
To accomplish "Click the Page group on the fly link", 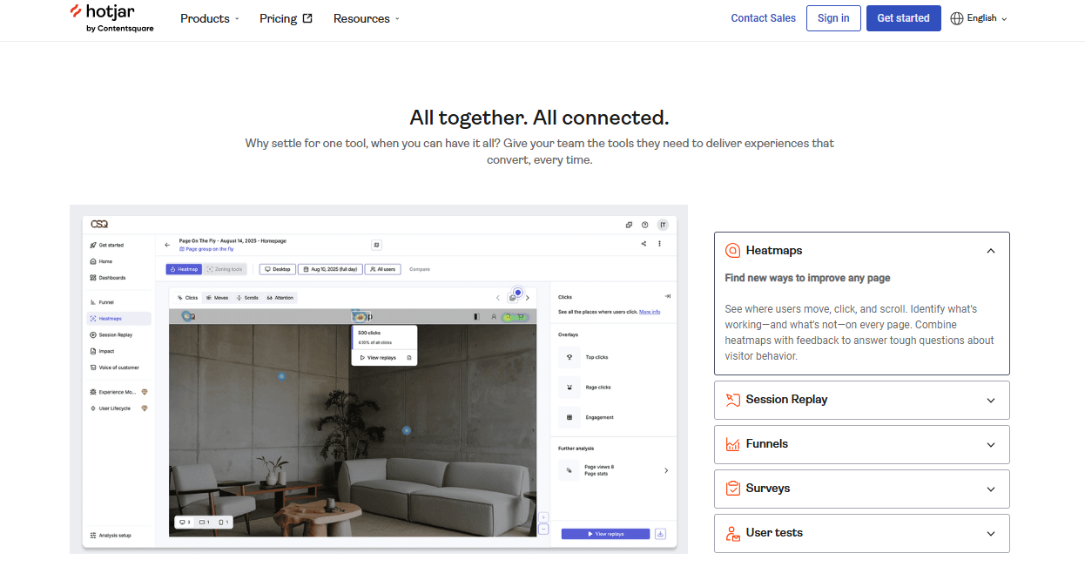I will 206,249.
